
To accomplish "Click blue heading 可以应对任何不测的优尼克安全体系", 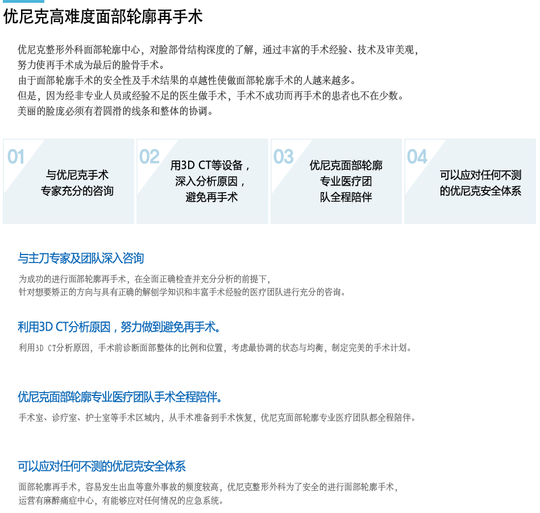I will point(102,466).
